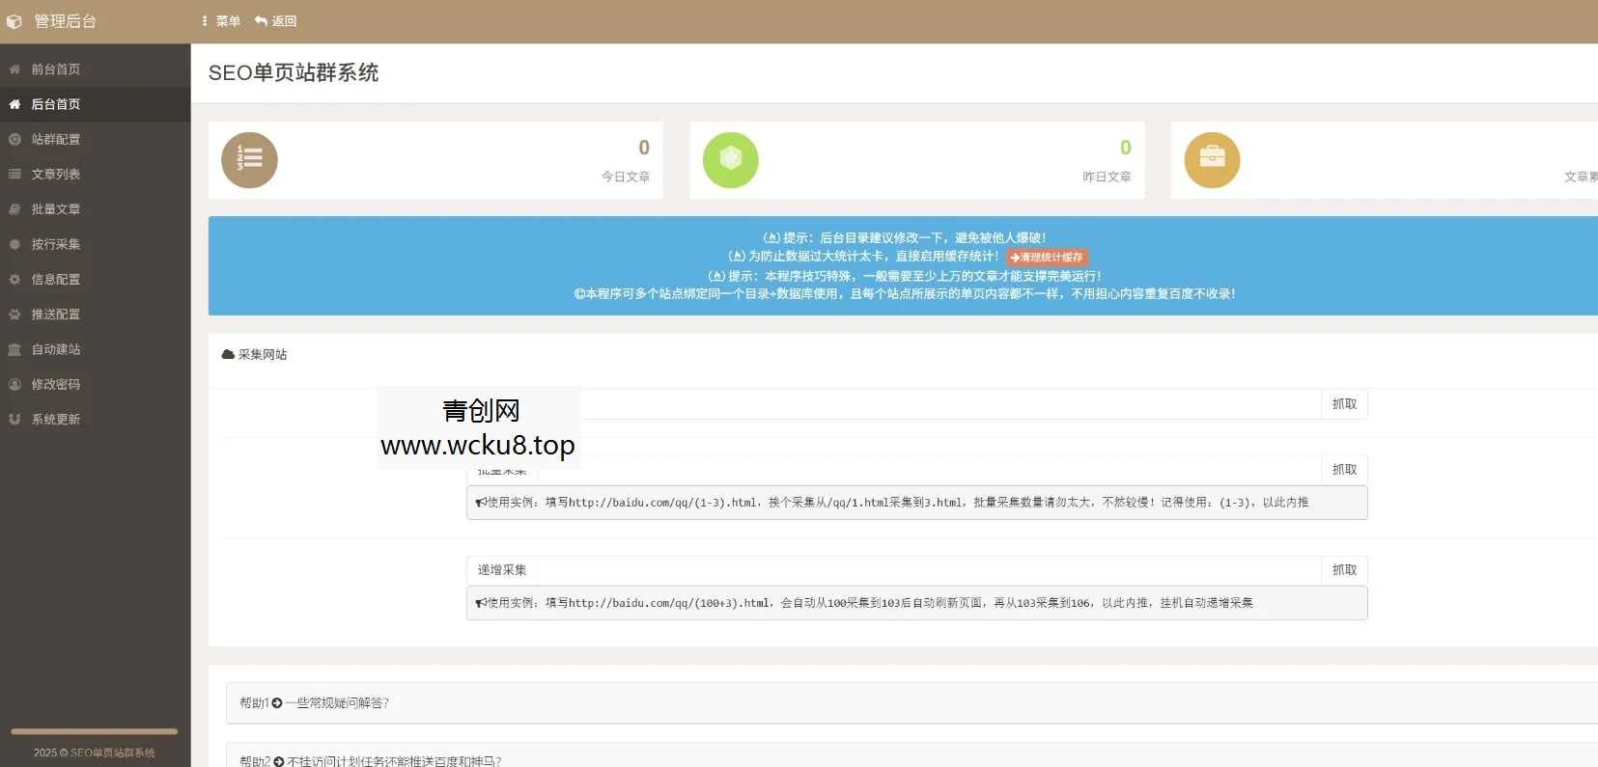Click the gear icon beside 信息配置
1598x767 pixels.
(14, 280)
